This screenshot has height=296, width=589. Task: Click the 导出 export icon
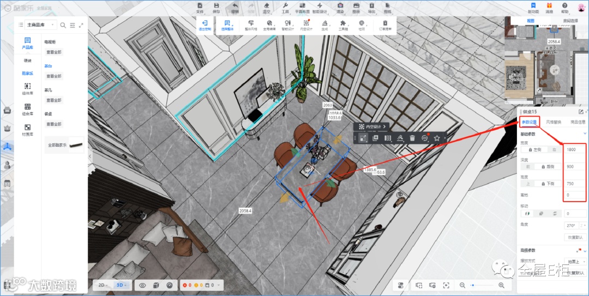click(x=371, y=5)
